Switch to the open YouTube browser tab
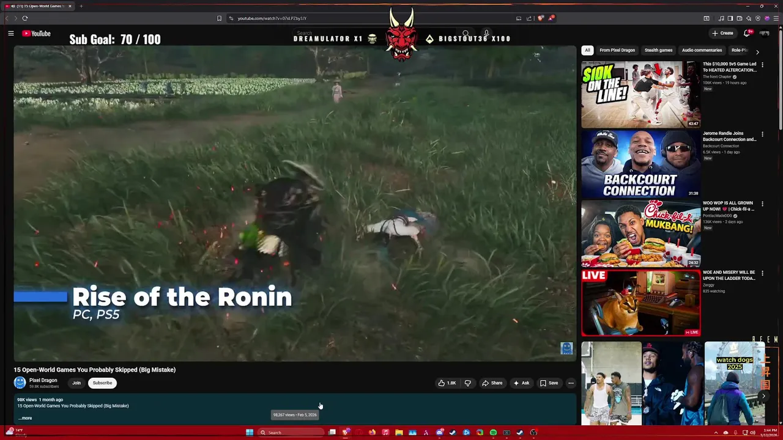The image size is (783, 440). [38, 6]
